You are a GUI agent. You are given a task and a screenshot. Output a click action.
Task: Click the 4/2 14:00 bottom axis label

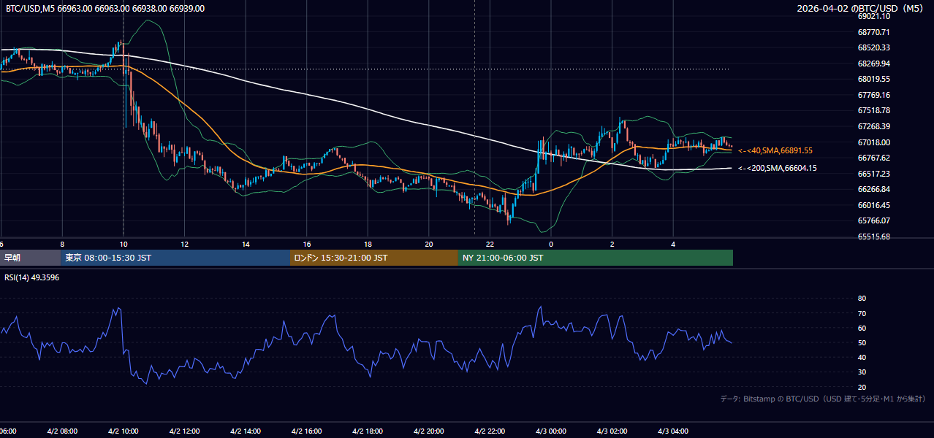pyautogui.click(x=246, y=431)
